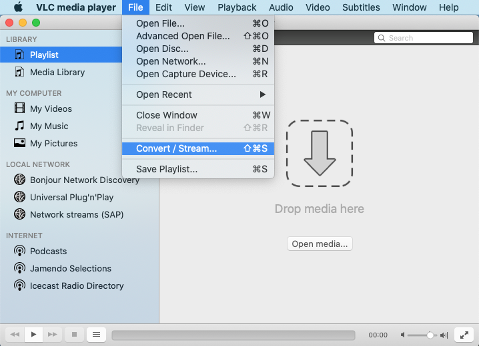Click the drop media arrow icon
The image size is (479, 346).
[x=320, y=153]
